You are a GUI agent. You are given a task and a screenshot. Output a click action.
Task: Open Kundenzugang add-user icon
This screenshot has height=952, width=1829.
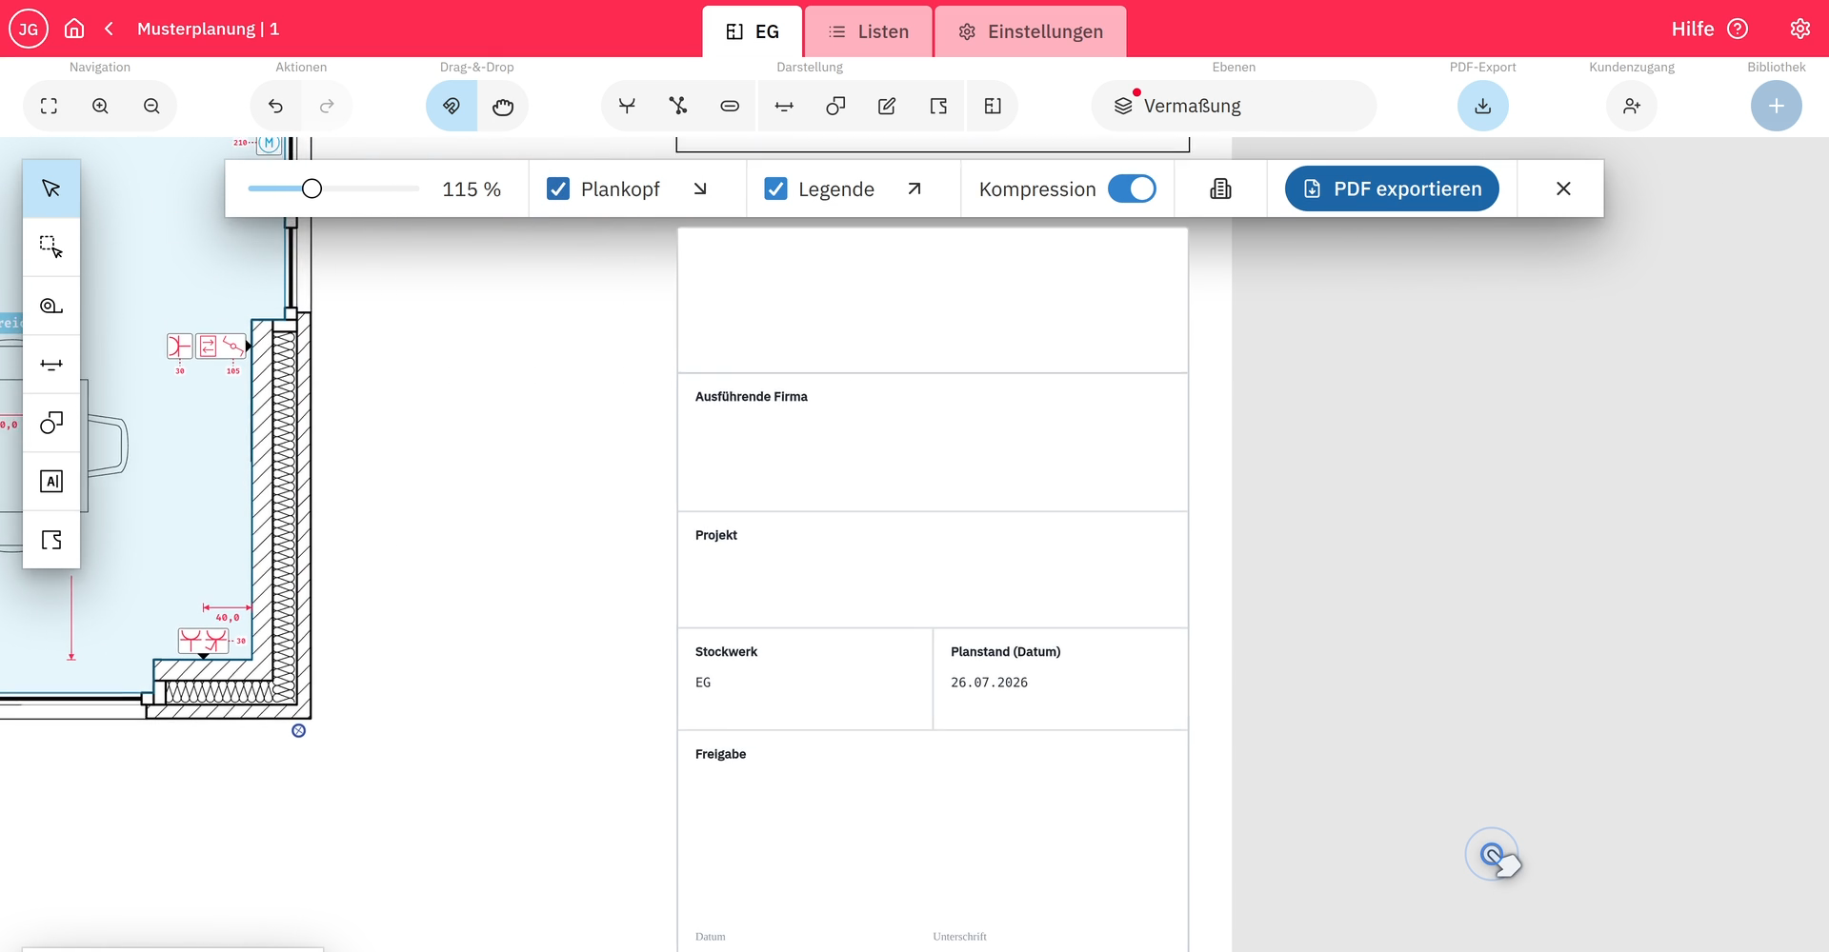[1632, 106]
